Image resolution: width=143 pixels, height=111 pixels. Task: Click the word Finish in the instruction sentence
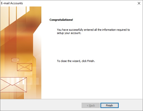(x=91, y=61)
